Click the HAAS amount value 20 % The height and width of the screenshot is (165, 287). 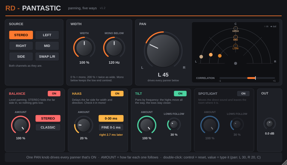pos(84,138)
